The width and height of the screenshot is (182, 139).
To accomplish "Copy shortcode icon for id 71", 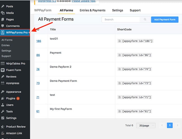I will tap(120, 97).
